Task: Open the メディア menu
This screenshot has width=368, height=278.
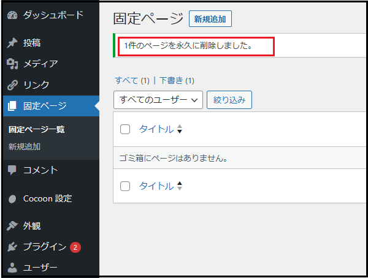Action: coord(51,64)
